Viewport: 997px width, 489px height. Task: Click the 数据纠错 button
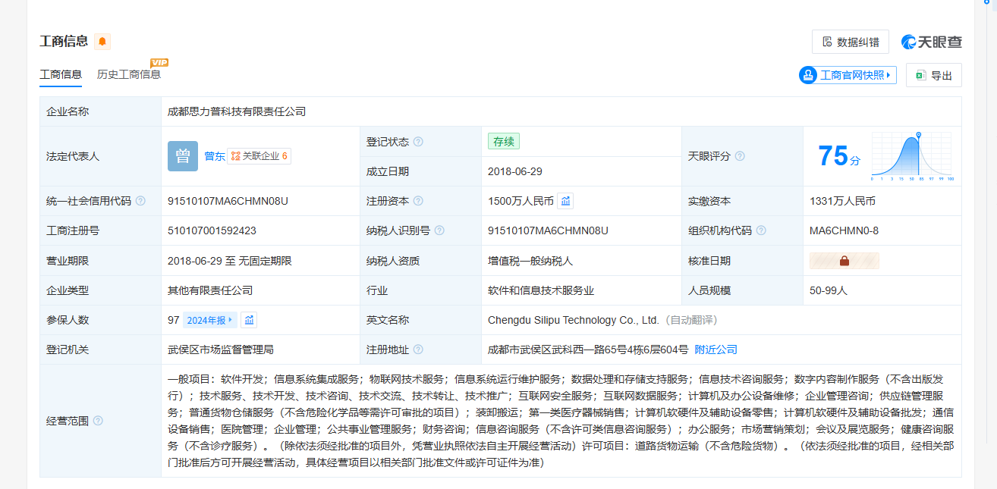850,42
